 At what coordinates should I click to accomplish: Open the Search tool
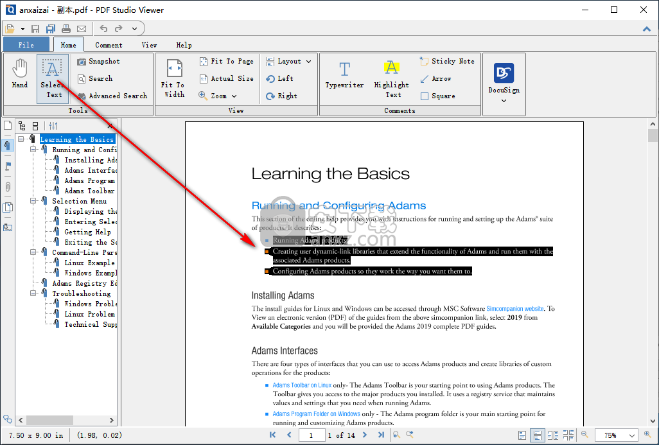point(95,78)
